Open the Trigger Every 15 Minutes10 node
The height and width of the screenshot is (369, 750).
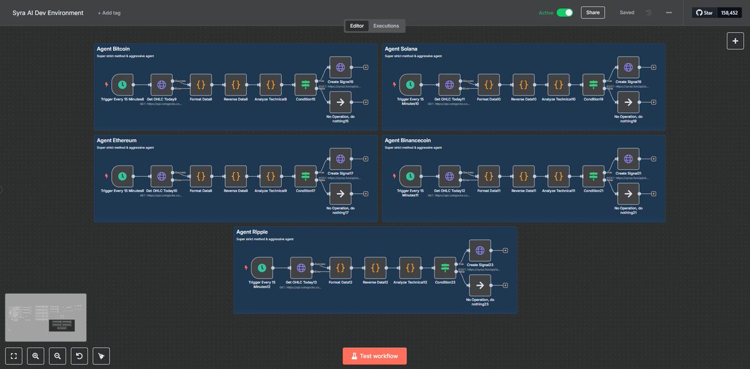pos(411,84)
